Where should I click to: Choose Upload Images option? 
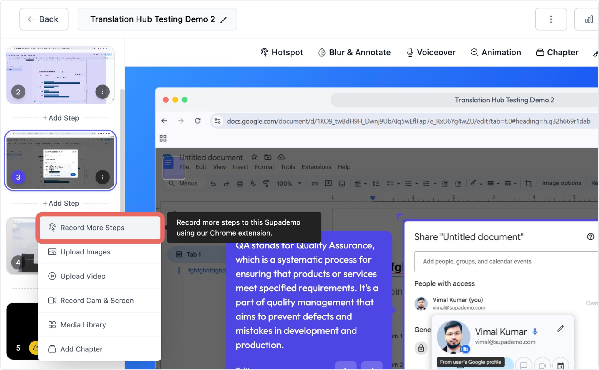click(x=100, y=252)
